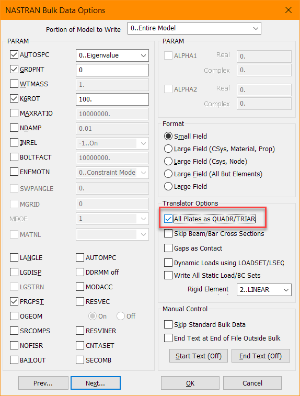Enable the INREL checkbox

14,142
